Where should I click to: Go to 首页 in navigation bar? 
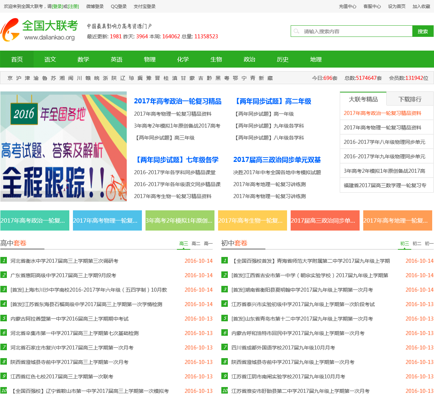[17, 59]
